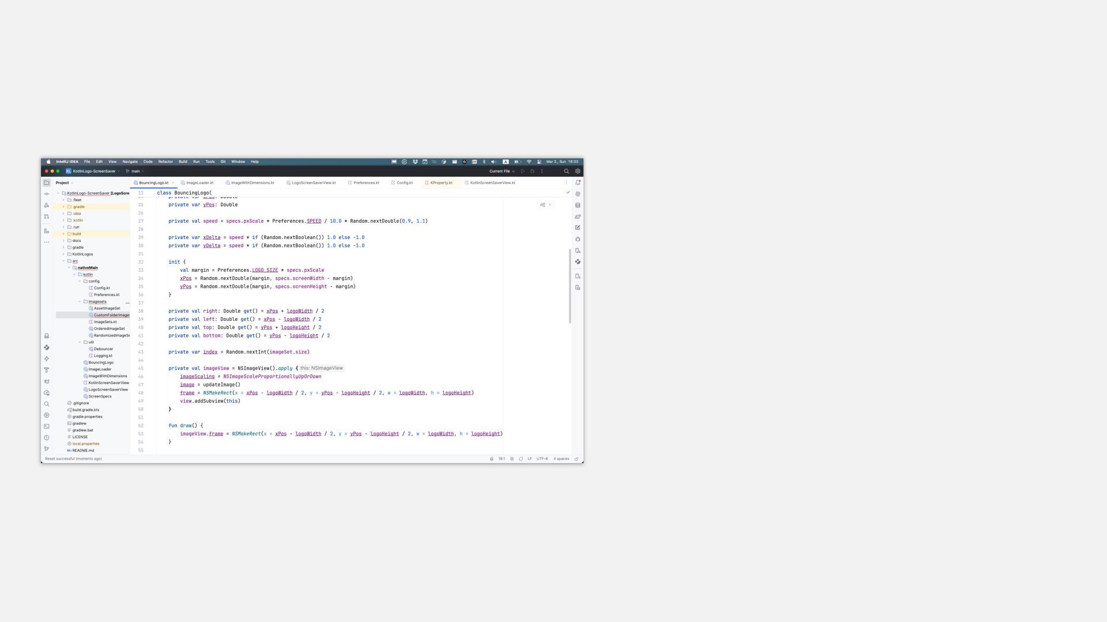The image size is (1107, 622).
Task: Open the Refactor menu
Action: [165, 162]
